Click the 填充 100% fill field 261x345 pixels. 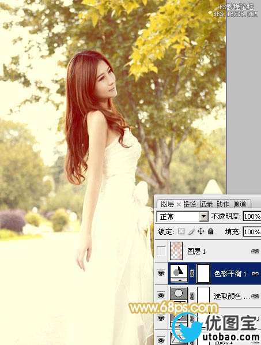point(252,232)
